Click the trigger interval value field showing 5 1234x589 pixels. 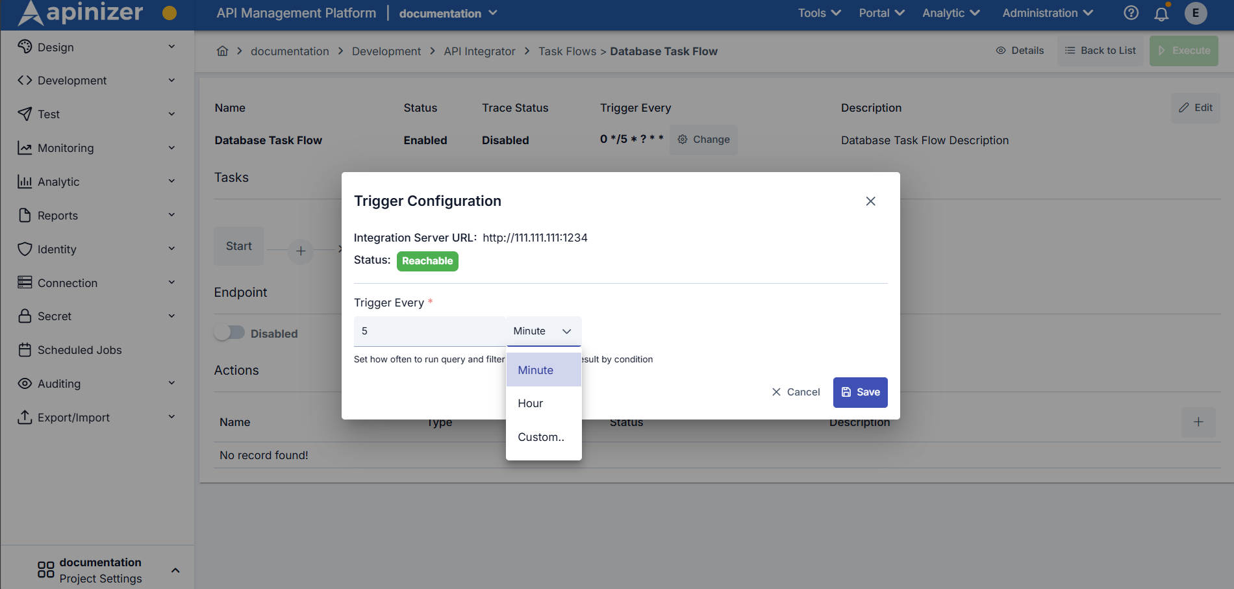pos(429,331)
